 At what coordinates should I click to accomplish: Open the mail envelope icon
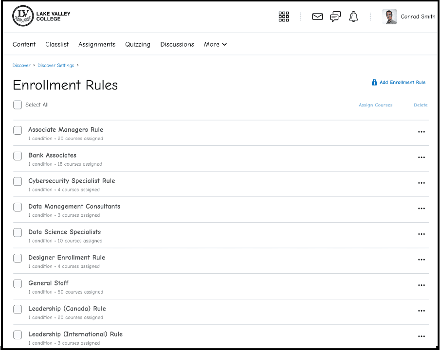[x=317, y=17]
